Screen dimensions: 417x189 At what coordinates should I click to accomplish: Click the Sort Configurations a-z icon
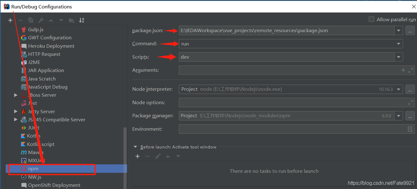tap(82, 20)
